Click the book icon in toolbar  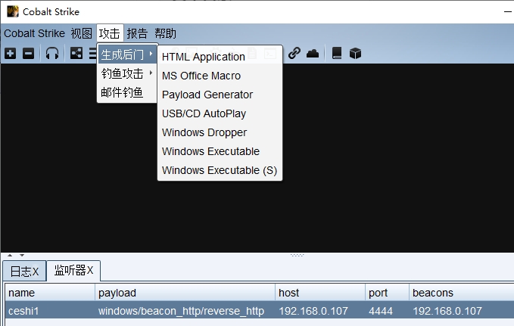pyautogui.click(x=337, y=53)
